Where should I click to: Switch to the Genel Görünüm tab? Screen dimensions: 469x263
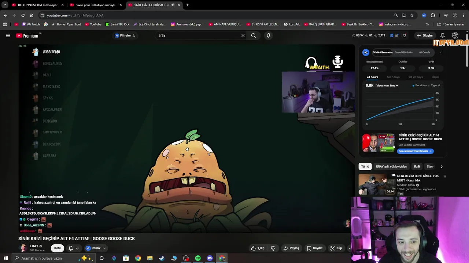click(x=404, y=53)
